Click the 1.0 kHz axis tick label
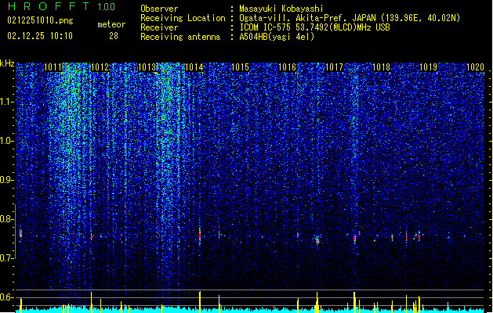 (7, 141)
